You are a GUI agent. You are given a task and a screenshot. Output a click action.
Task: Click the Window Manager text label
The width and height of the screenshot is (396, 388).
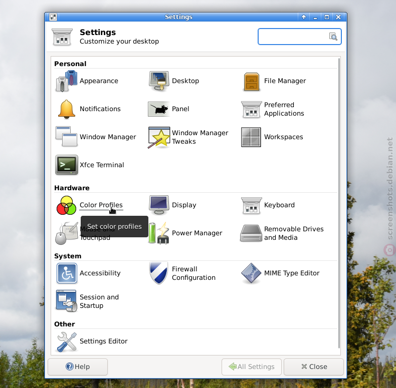[x=108, y=137]
